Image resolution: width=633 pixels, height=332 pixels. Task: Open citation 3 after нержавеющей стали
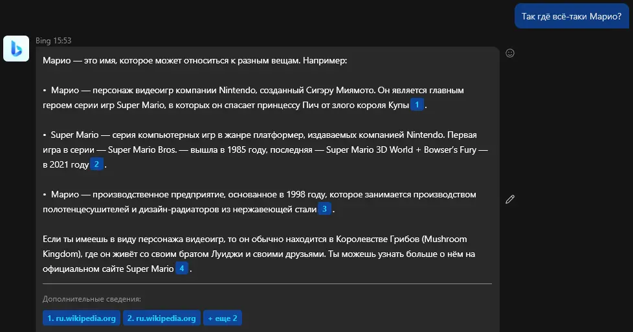324,209
